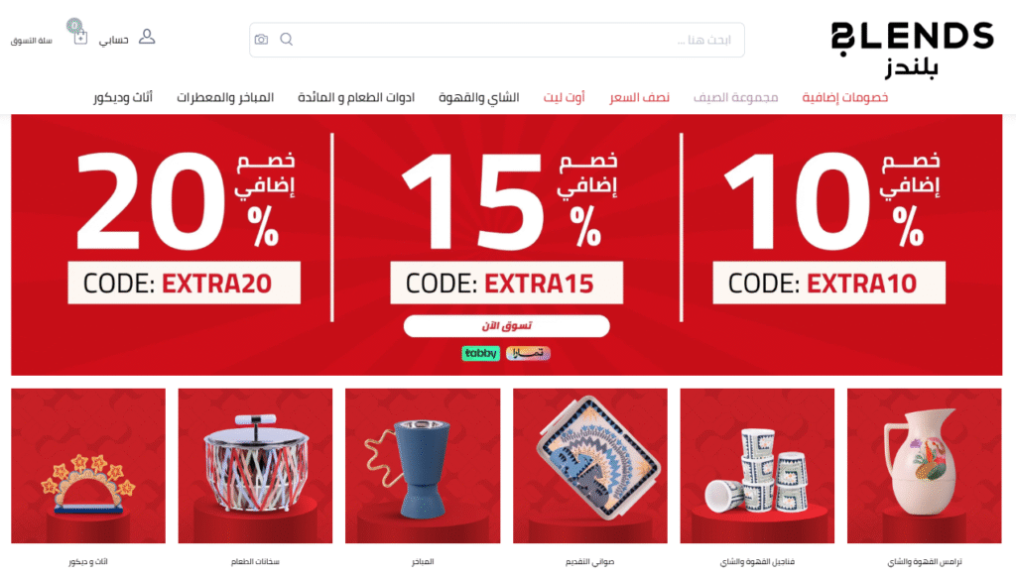Open أوت ليت menu item
Screen dimensions: 1016x577
(564, 97)
